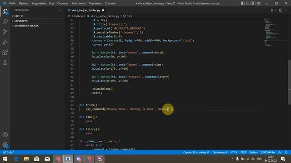Screen dimensions: 291x163
Task: Click the VS Code logo icon
Action: click(x=4, y=3)
